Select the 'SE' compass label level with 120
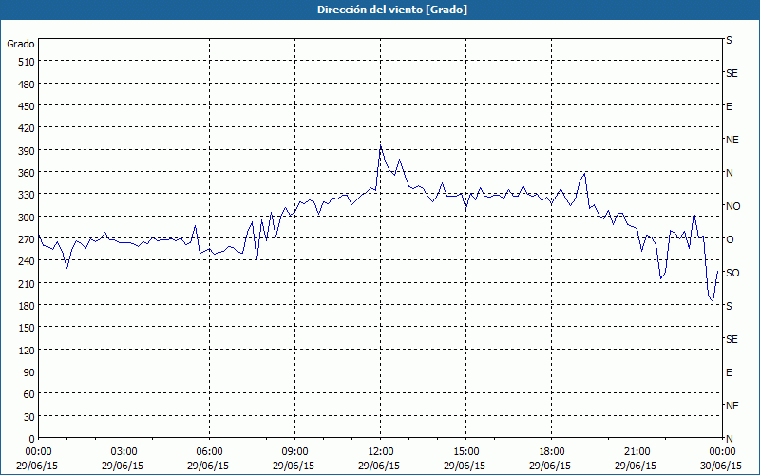The height and width of the screenshot is (475, 760). [x=731, y=339]
